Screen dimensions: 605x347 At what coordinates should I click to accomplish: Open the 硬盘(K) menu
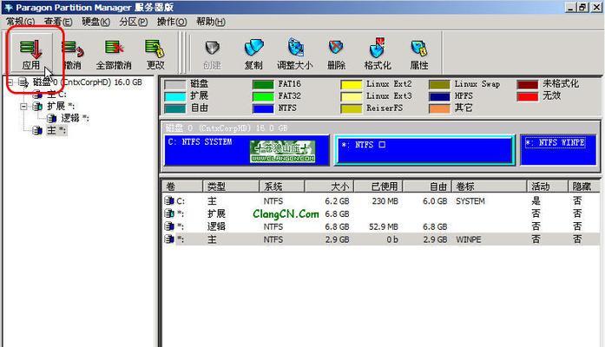(95, 22)
